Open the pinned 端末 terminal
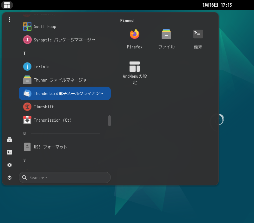254x223 pixels. 198,38
